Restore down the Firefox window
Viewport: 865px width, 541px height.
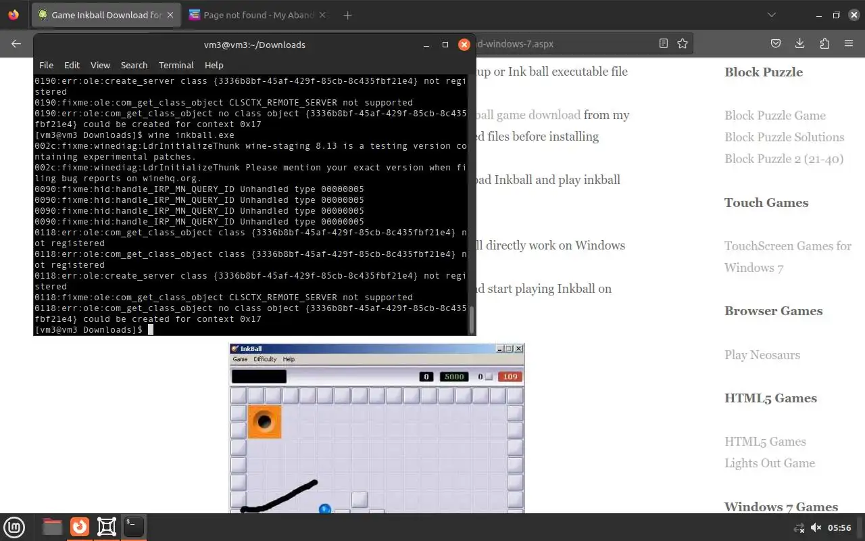(836, 15)
